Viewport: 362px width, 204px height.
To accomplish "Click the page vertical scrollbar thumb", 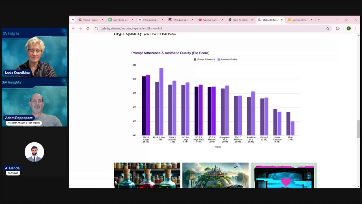I will pyautogui.click(x=359, y=128).
